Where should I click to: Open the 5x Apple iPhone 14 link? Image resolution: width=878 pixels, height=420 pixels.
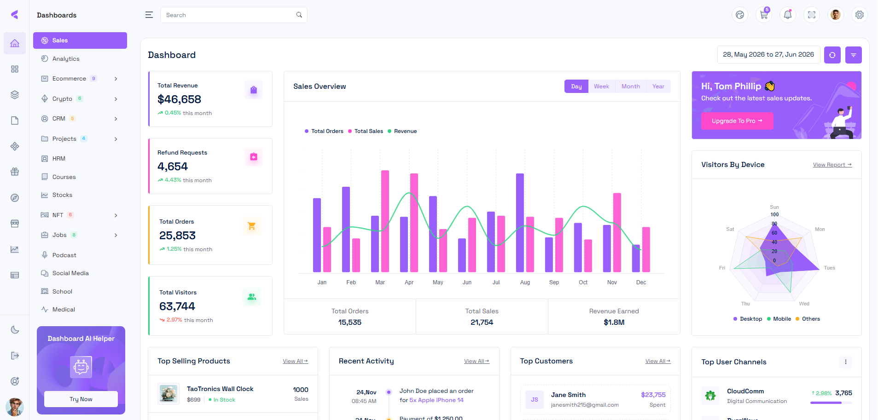[436, 400]
